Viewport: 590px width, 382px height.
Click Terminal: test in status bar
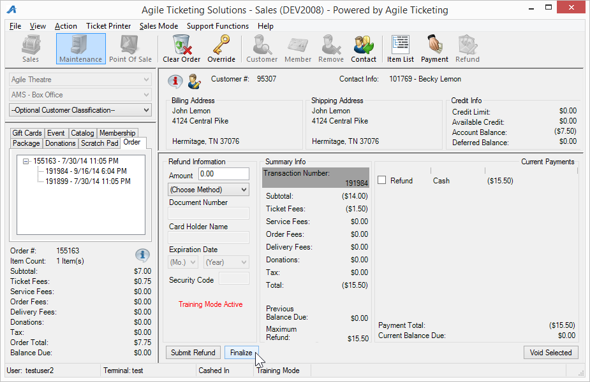tap(123, 371)
